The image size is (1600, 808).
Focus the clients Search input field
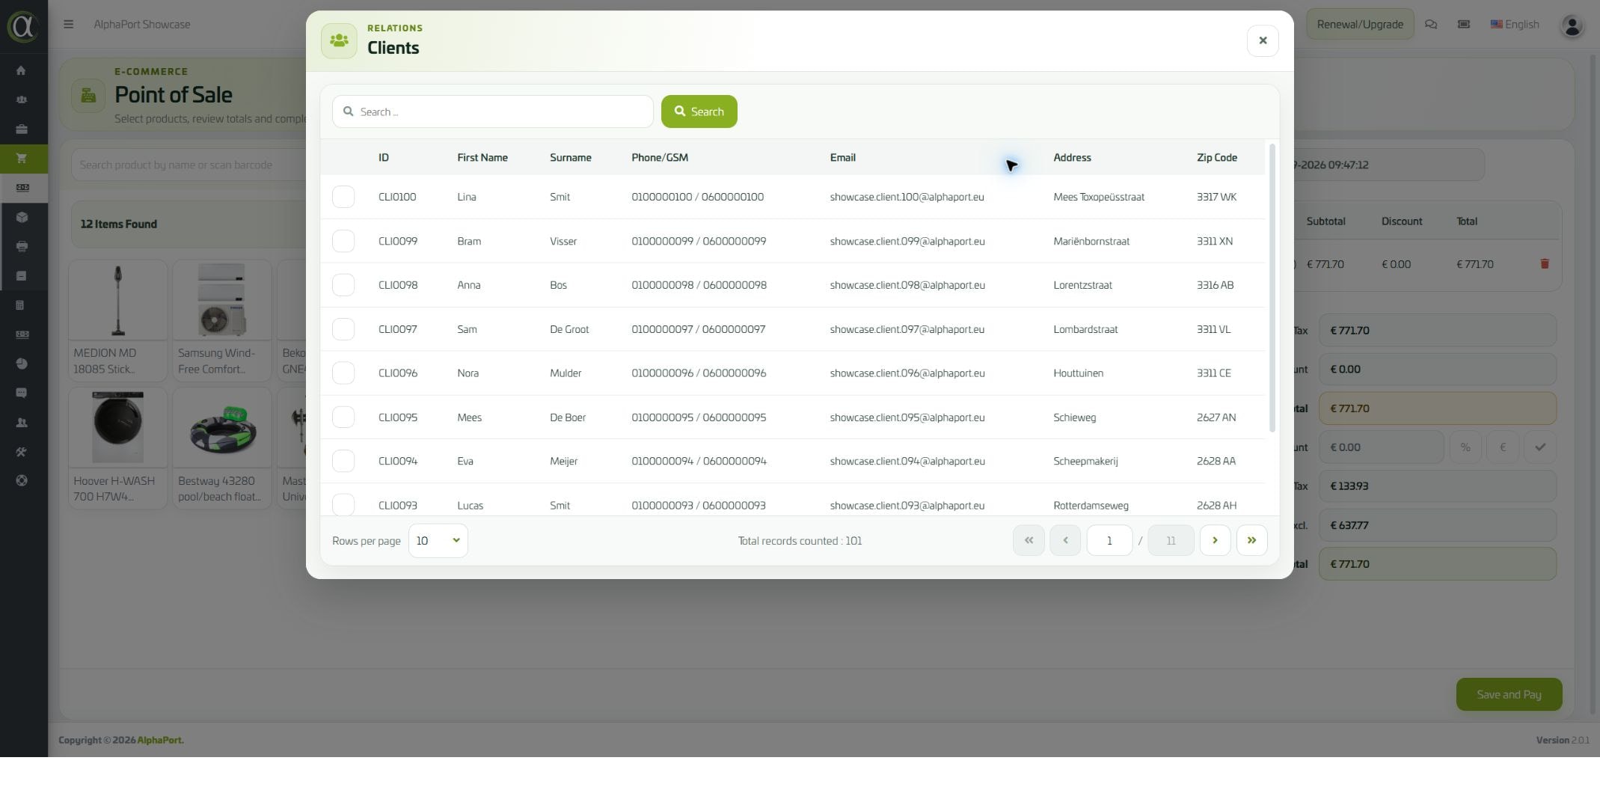[493, 111]
